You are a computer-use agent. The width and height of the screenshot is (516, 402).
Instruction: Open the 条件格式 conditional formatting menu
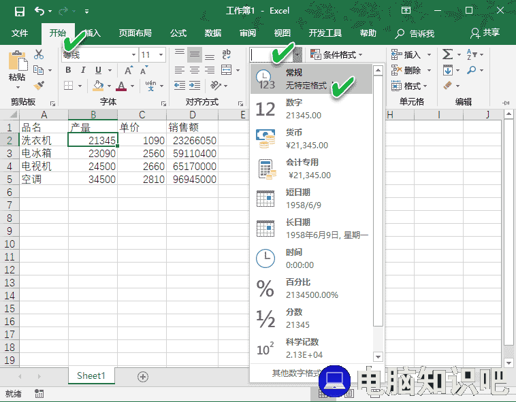tap(336, 54)
